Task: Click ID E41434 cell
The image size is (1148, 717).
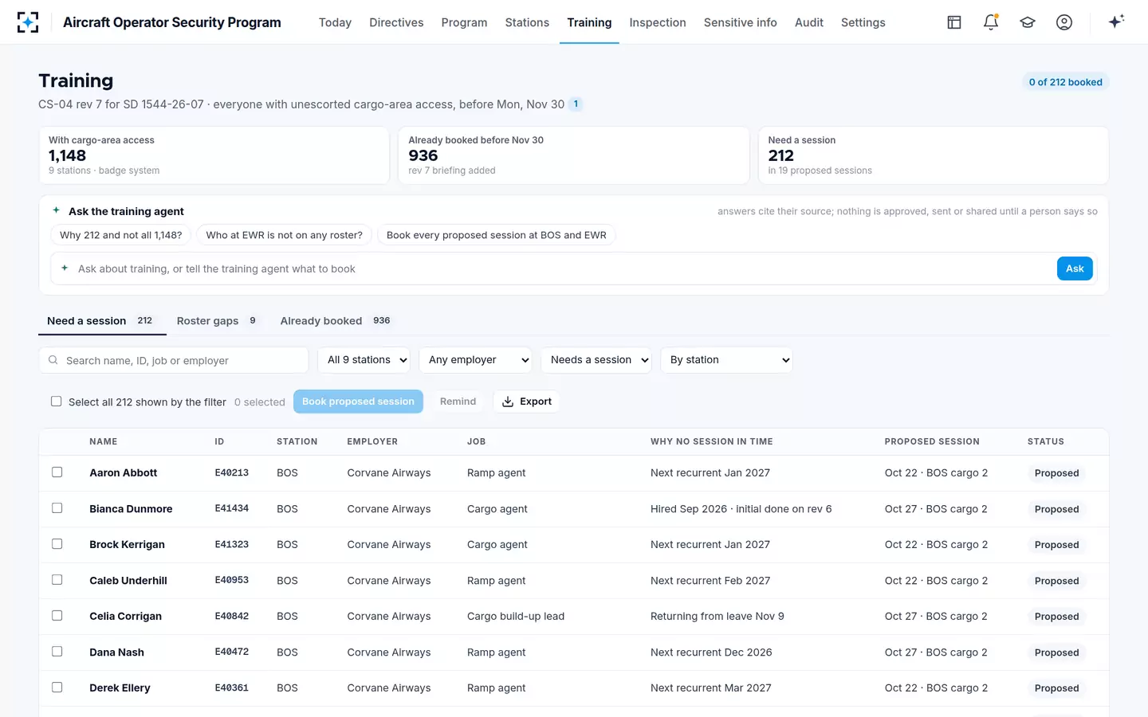Action: pyautogui.click(x=232, y=508)
